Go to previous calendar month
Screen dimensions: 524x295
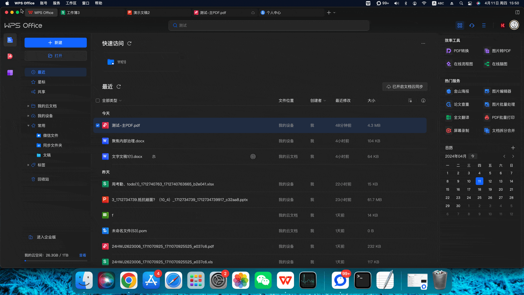pyautogui.click(x=504, y=156)
